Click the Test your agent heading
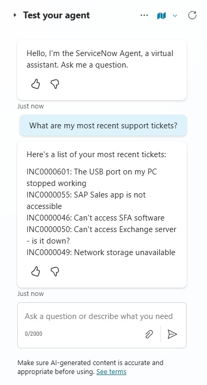This screenshot has width=207, height=385. [x=56, y=15]
